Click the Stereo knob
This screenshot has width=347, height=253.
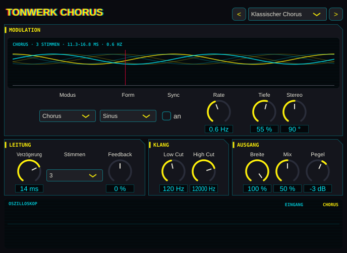(x=295, y=112)
